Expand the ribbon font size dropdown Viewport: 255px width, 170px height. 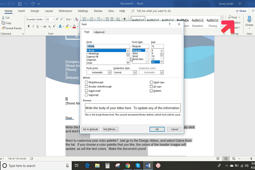53,19
